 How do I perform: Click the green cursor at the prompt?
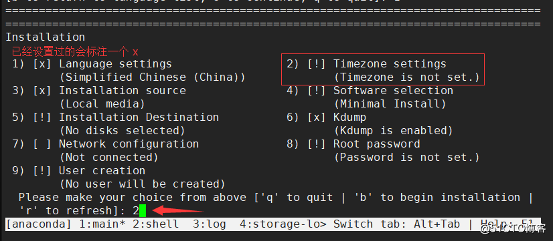pyautogui.click(x=143, y=211)
